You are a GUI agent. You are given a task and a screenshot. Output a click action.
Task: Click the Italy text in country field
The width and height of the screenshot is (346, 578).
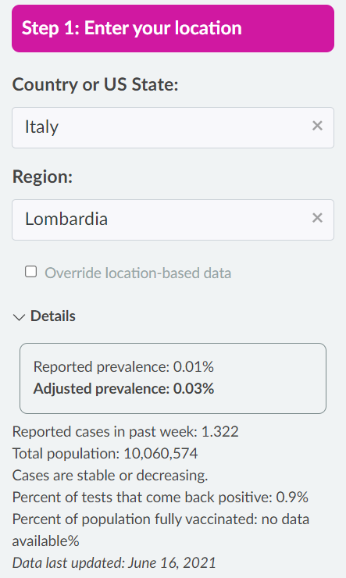[x=41, y=127]
